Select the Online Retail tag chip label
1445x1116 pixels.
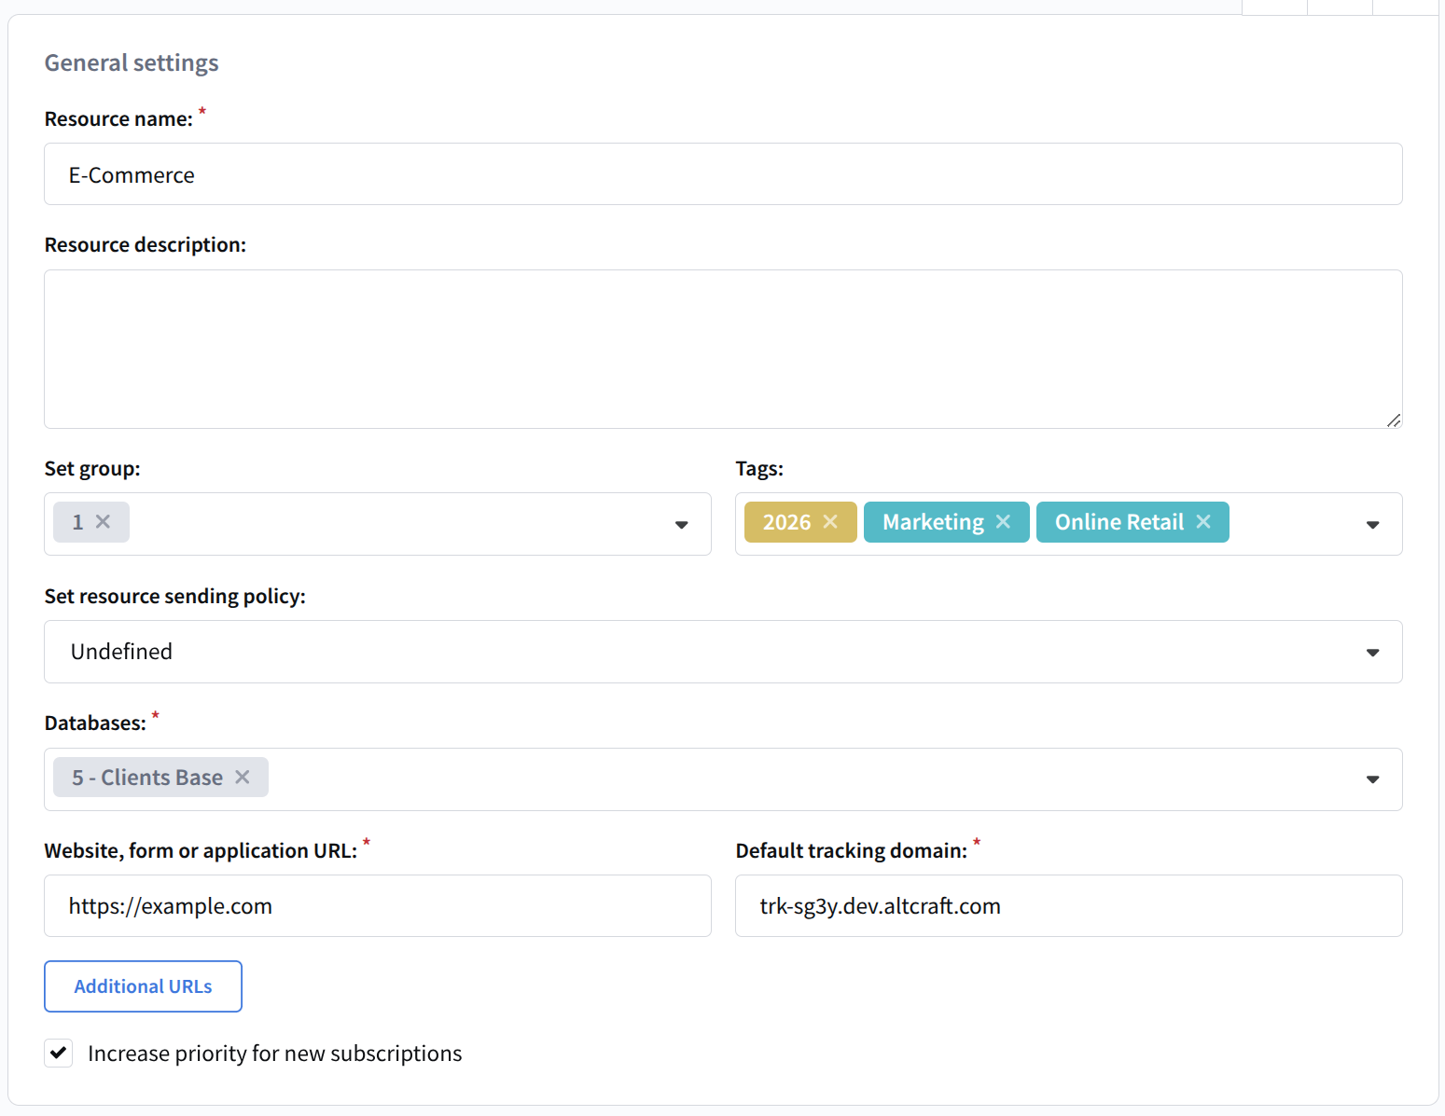pos(1118,522)
